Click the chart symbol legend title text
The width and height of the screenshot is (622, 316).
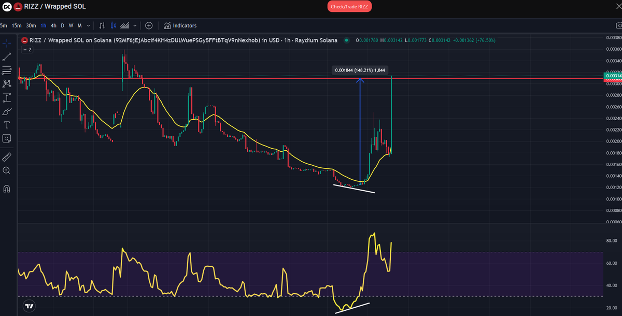pyautogui.click(x=183, y=40)
